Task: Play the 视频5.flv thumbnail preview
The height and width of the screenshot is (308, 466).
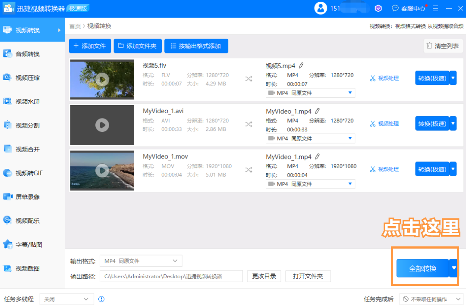Action: click(102, 79)
